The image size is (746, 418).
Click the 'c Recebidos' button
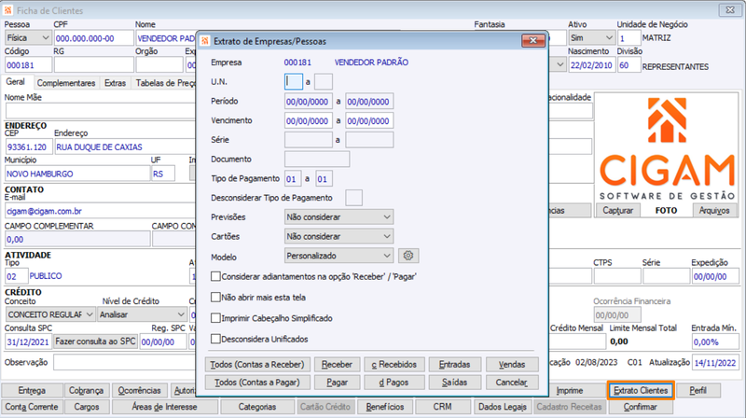[x=394, y=365]
